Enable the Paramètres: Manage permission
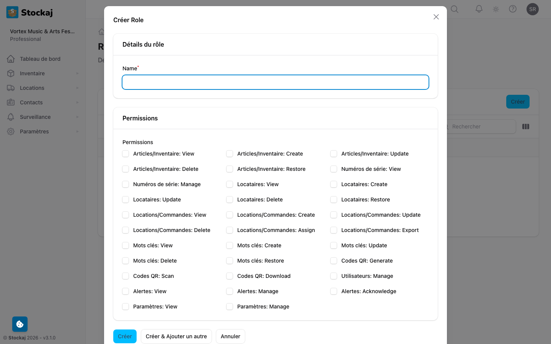The image size is (551, 344). click(230, 306)
